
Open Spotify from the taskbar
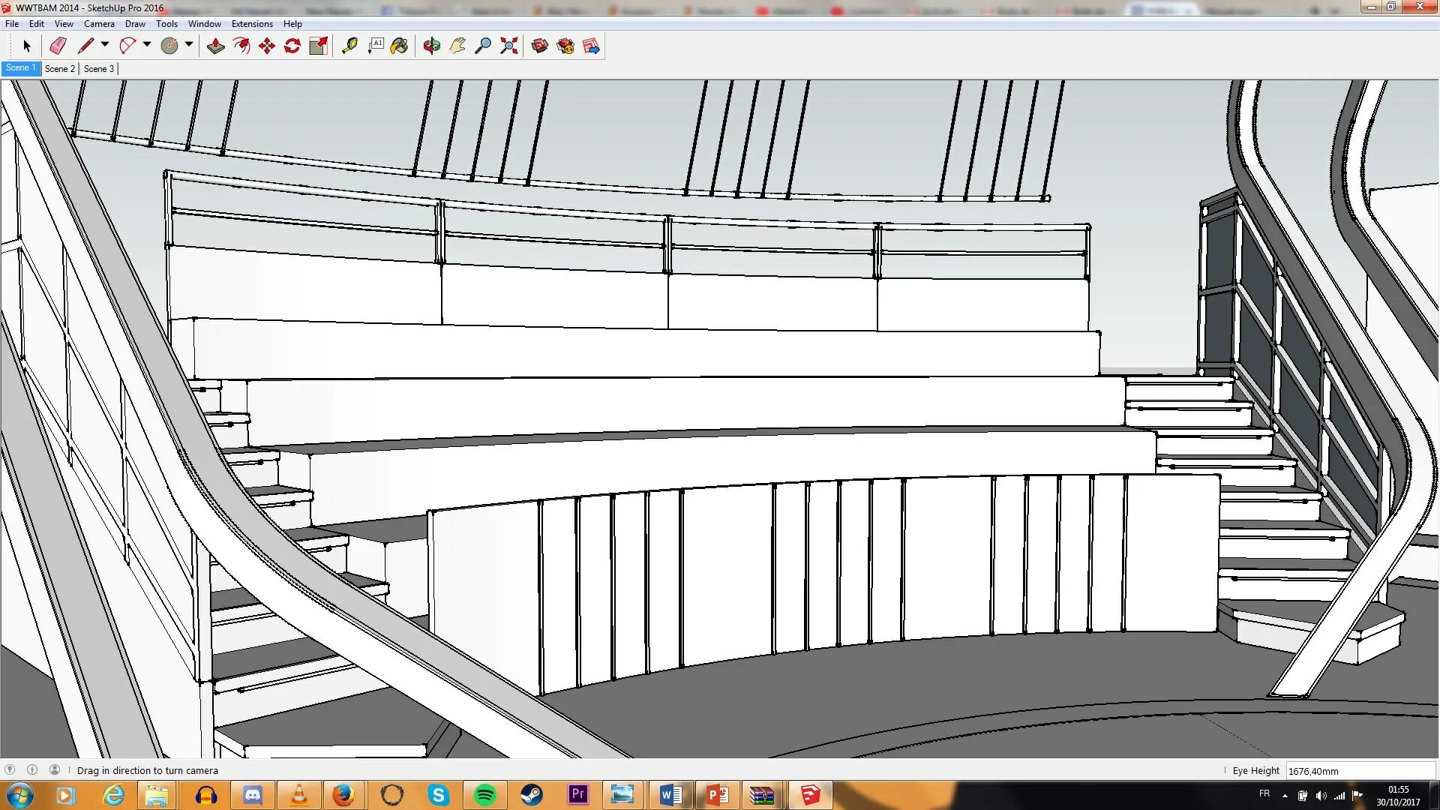484,795
